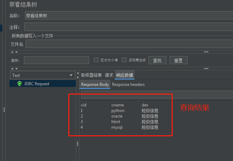Viewport: 233px width, 161px height.
Task: Focus the 名称 input field
Action: pyautogui.click(x=129, y=15)
